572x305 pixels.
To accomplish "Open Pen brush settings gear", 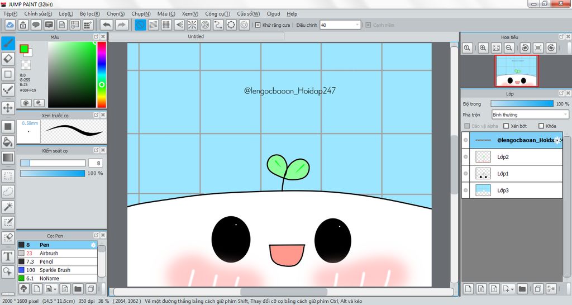I will (93, 245).
